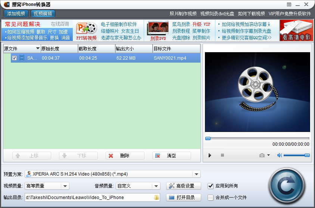Image resolution: width=315 pixels, height=208 pixels.
Task: Click 删除 delete button
Action: 125,156
